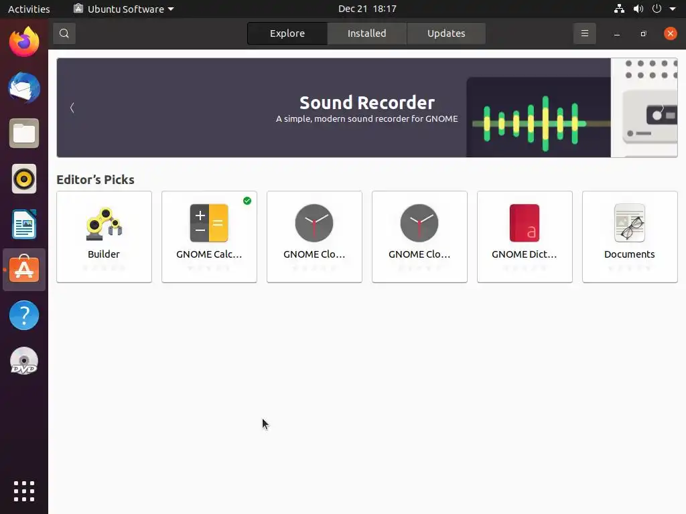Launch Thunderbird Mail from the dock
686x514 pixels.
point(24,88)
